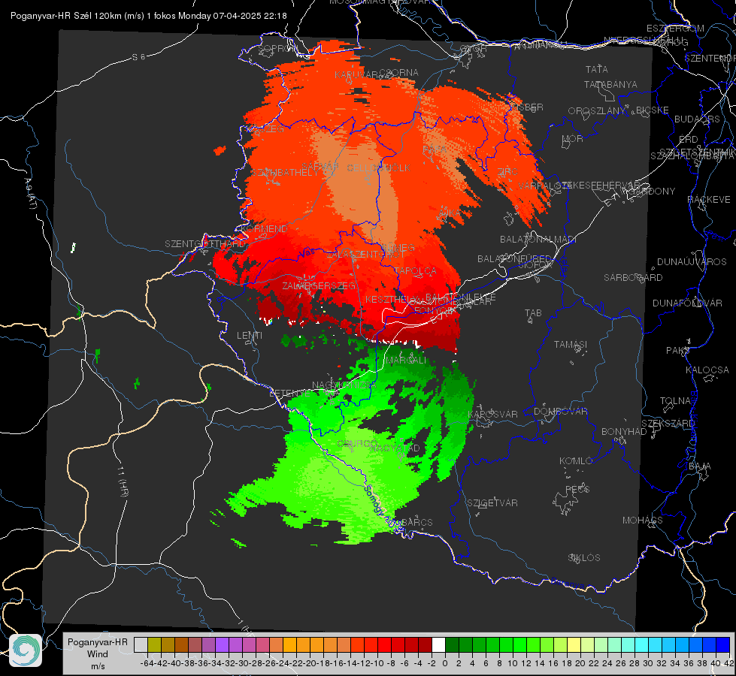Choose the pale yellow swatch between 18 and 20

coord(574,645)
